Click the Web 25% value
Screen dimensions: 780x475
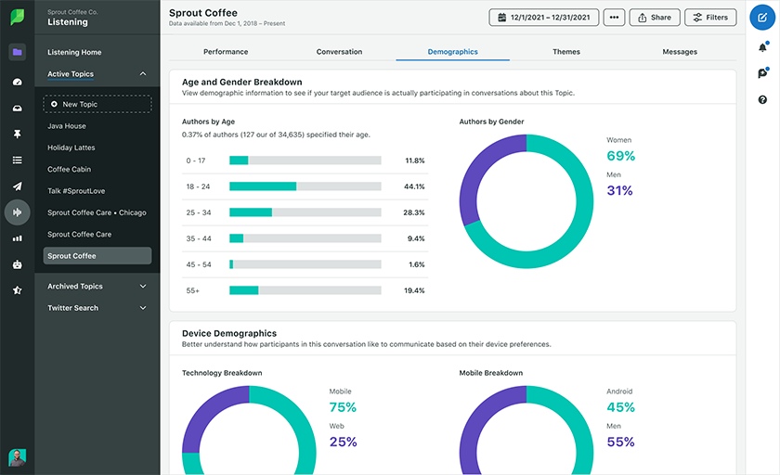[x=344, y=442]
